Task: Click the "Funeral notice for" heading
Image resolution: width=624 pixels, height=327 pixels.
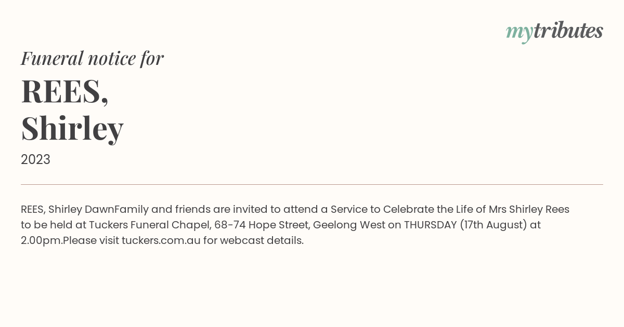Action: point(92,58)
